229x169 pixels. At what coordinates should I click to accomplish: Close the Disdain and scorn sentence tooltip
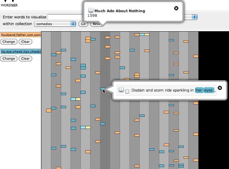coord(220,88)
